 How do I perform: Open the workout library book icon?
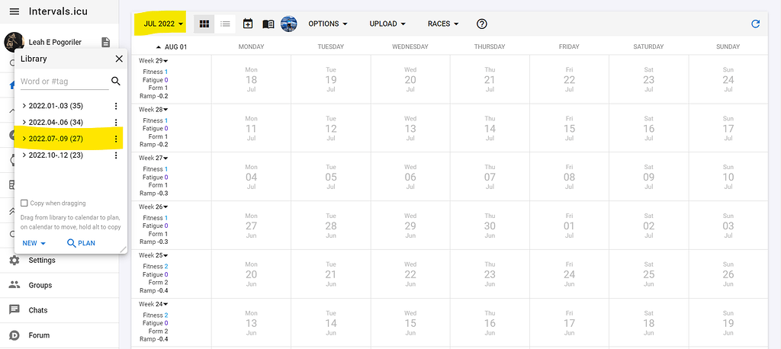268,24
